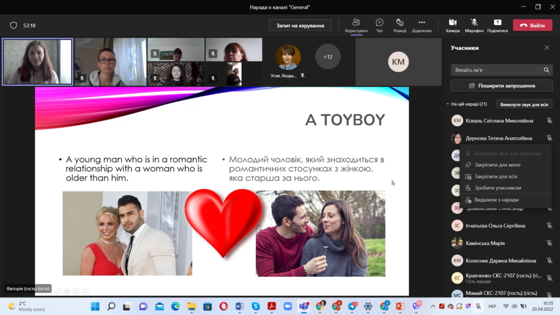Click the mic icon beside Коваль Світлана

click(549, 121)
